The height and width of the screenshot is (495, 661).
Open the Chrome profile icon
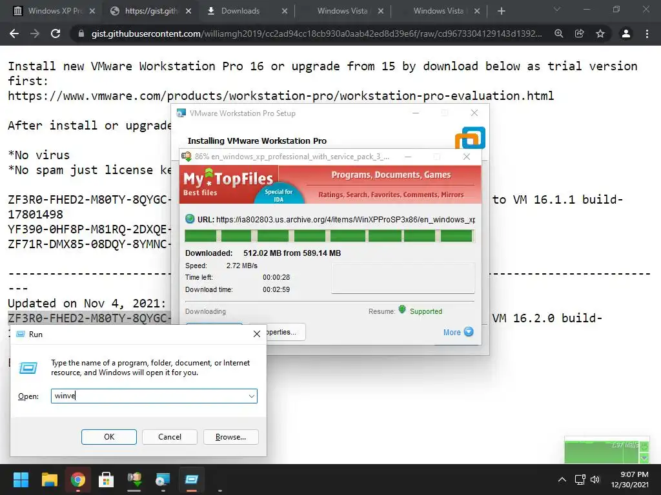[x=626, y=34]
